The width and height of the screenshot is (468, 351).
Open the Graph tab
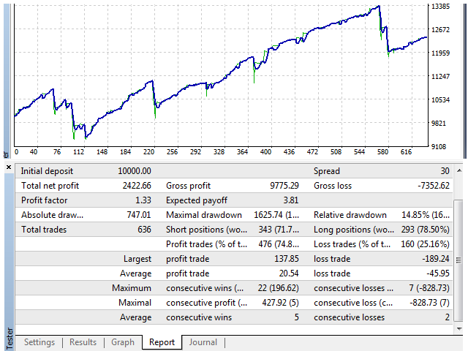coord(123,342)
